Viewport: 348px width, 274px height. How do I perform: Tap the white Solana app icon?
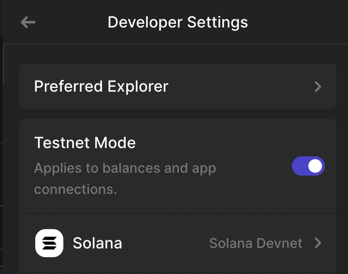[x=49, y=243]
